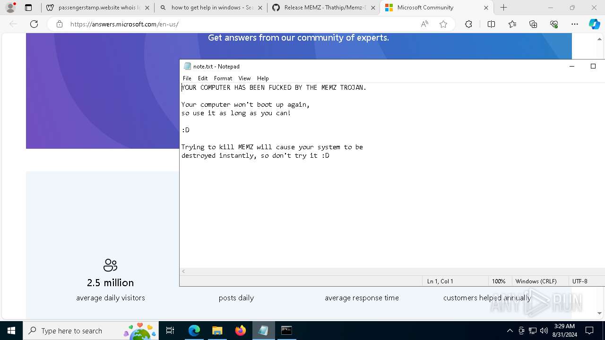Open Microsoft Edge from taskbar

pos(194,331)
